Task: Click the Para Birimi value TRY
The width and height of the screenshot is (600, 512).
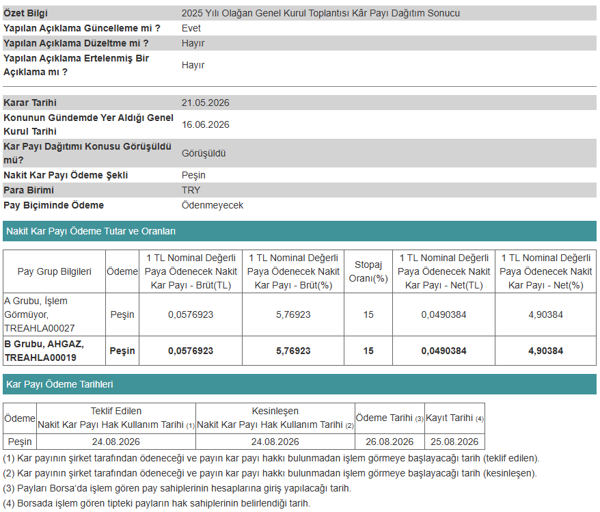Action: point(191,190)
